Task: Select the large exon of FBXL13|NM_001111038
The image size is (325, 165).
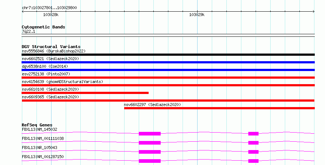Action: (150, 143)
